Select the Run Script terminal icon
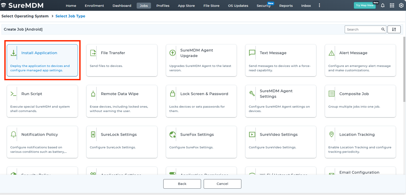The width and height of the screenshot is (406, 195). (x=14, y=94)
